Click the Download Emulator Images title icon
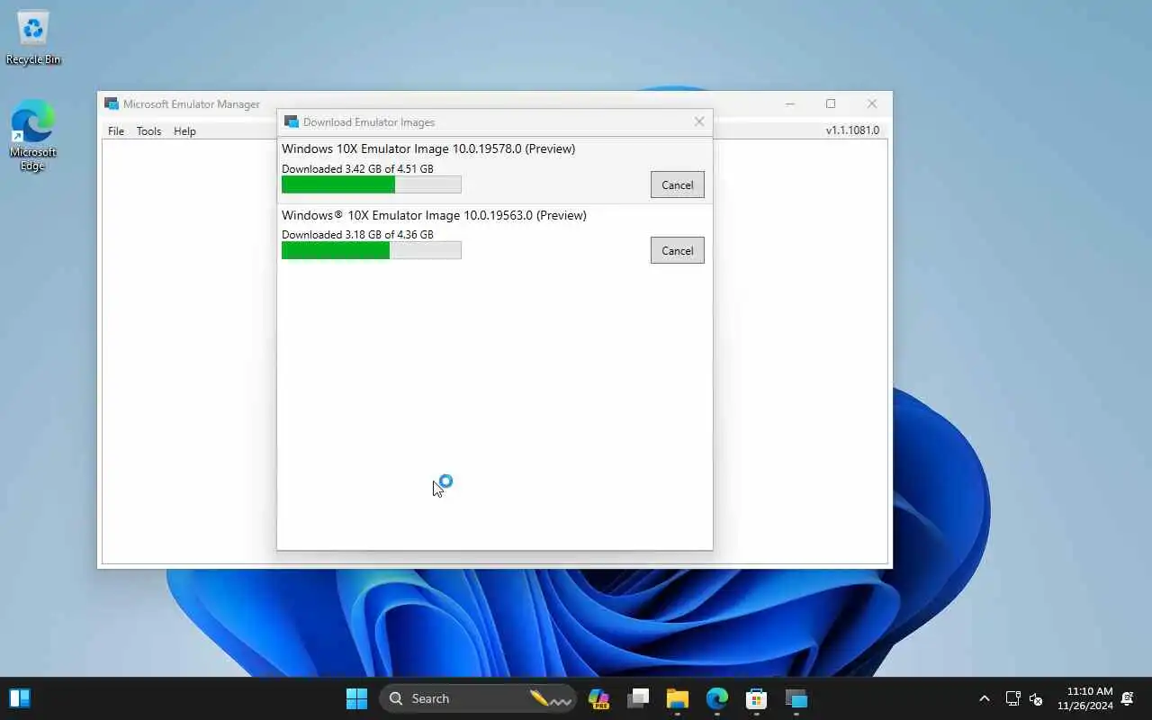 (x=291, y=121)
